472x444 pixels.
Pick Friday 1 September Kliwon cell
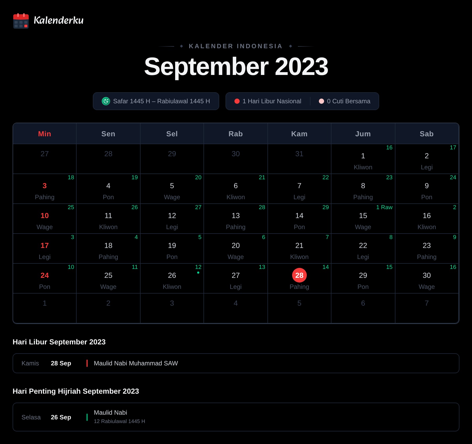click(x=363, y=159)
